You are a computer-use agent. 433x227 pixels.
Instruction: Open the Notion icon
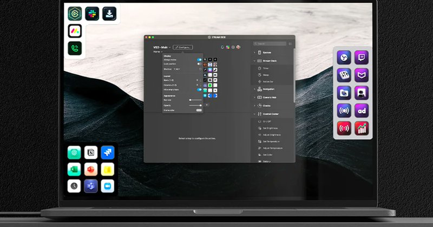(x=91, y=152)
